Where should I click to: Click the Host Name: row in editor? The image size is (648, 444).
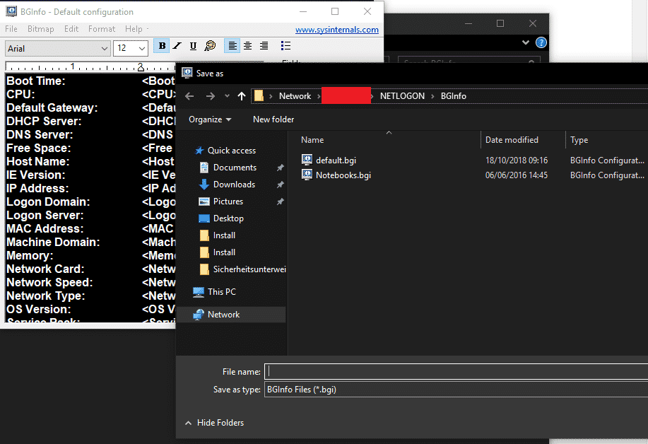pos(90,162)
